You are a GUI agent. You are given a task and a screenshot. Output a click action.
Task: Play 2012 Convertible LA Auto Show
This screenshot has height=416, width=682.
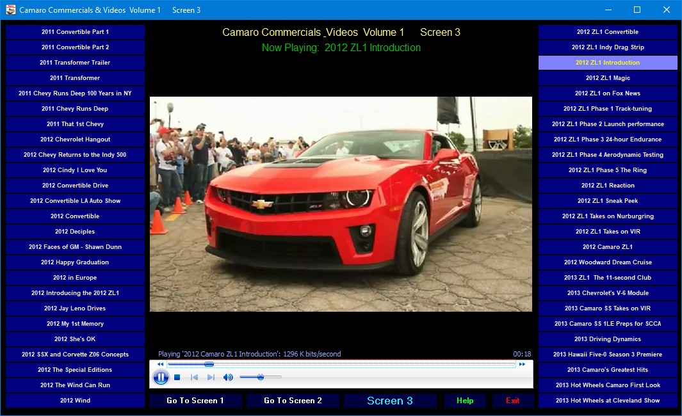pos(76,201)
